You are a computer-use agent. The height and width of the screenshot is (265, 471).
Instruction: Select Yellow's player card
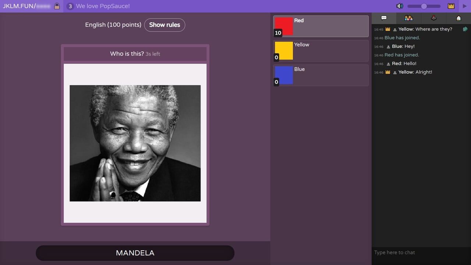click(x=320, y=50)
